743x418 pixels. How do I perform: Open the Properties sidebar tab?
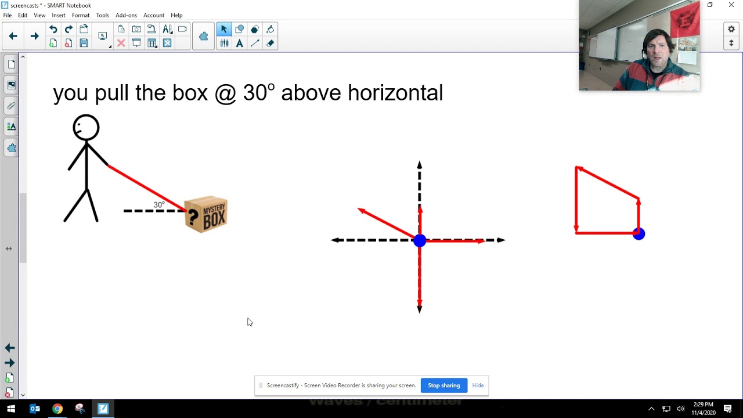pos(11,127)
